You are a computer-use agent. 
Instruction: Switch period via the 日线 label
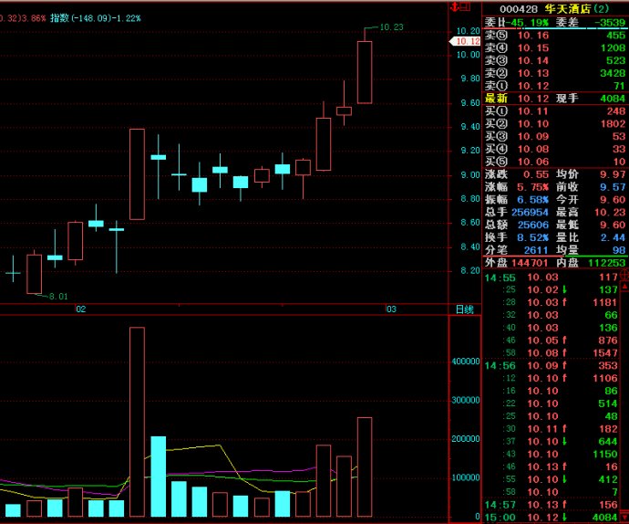465,309
